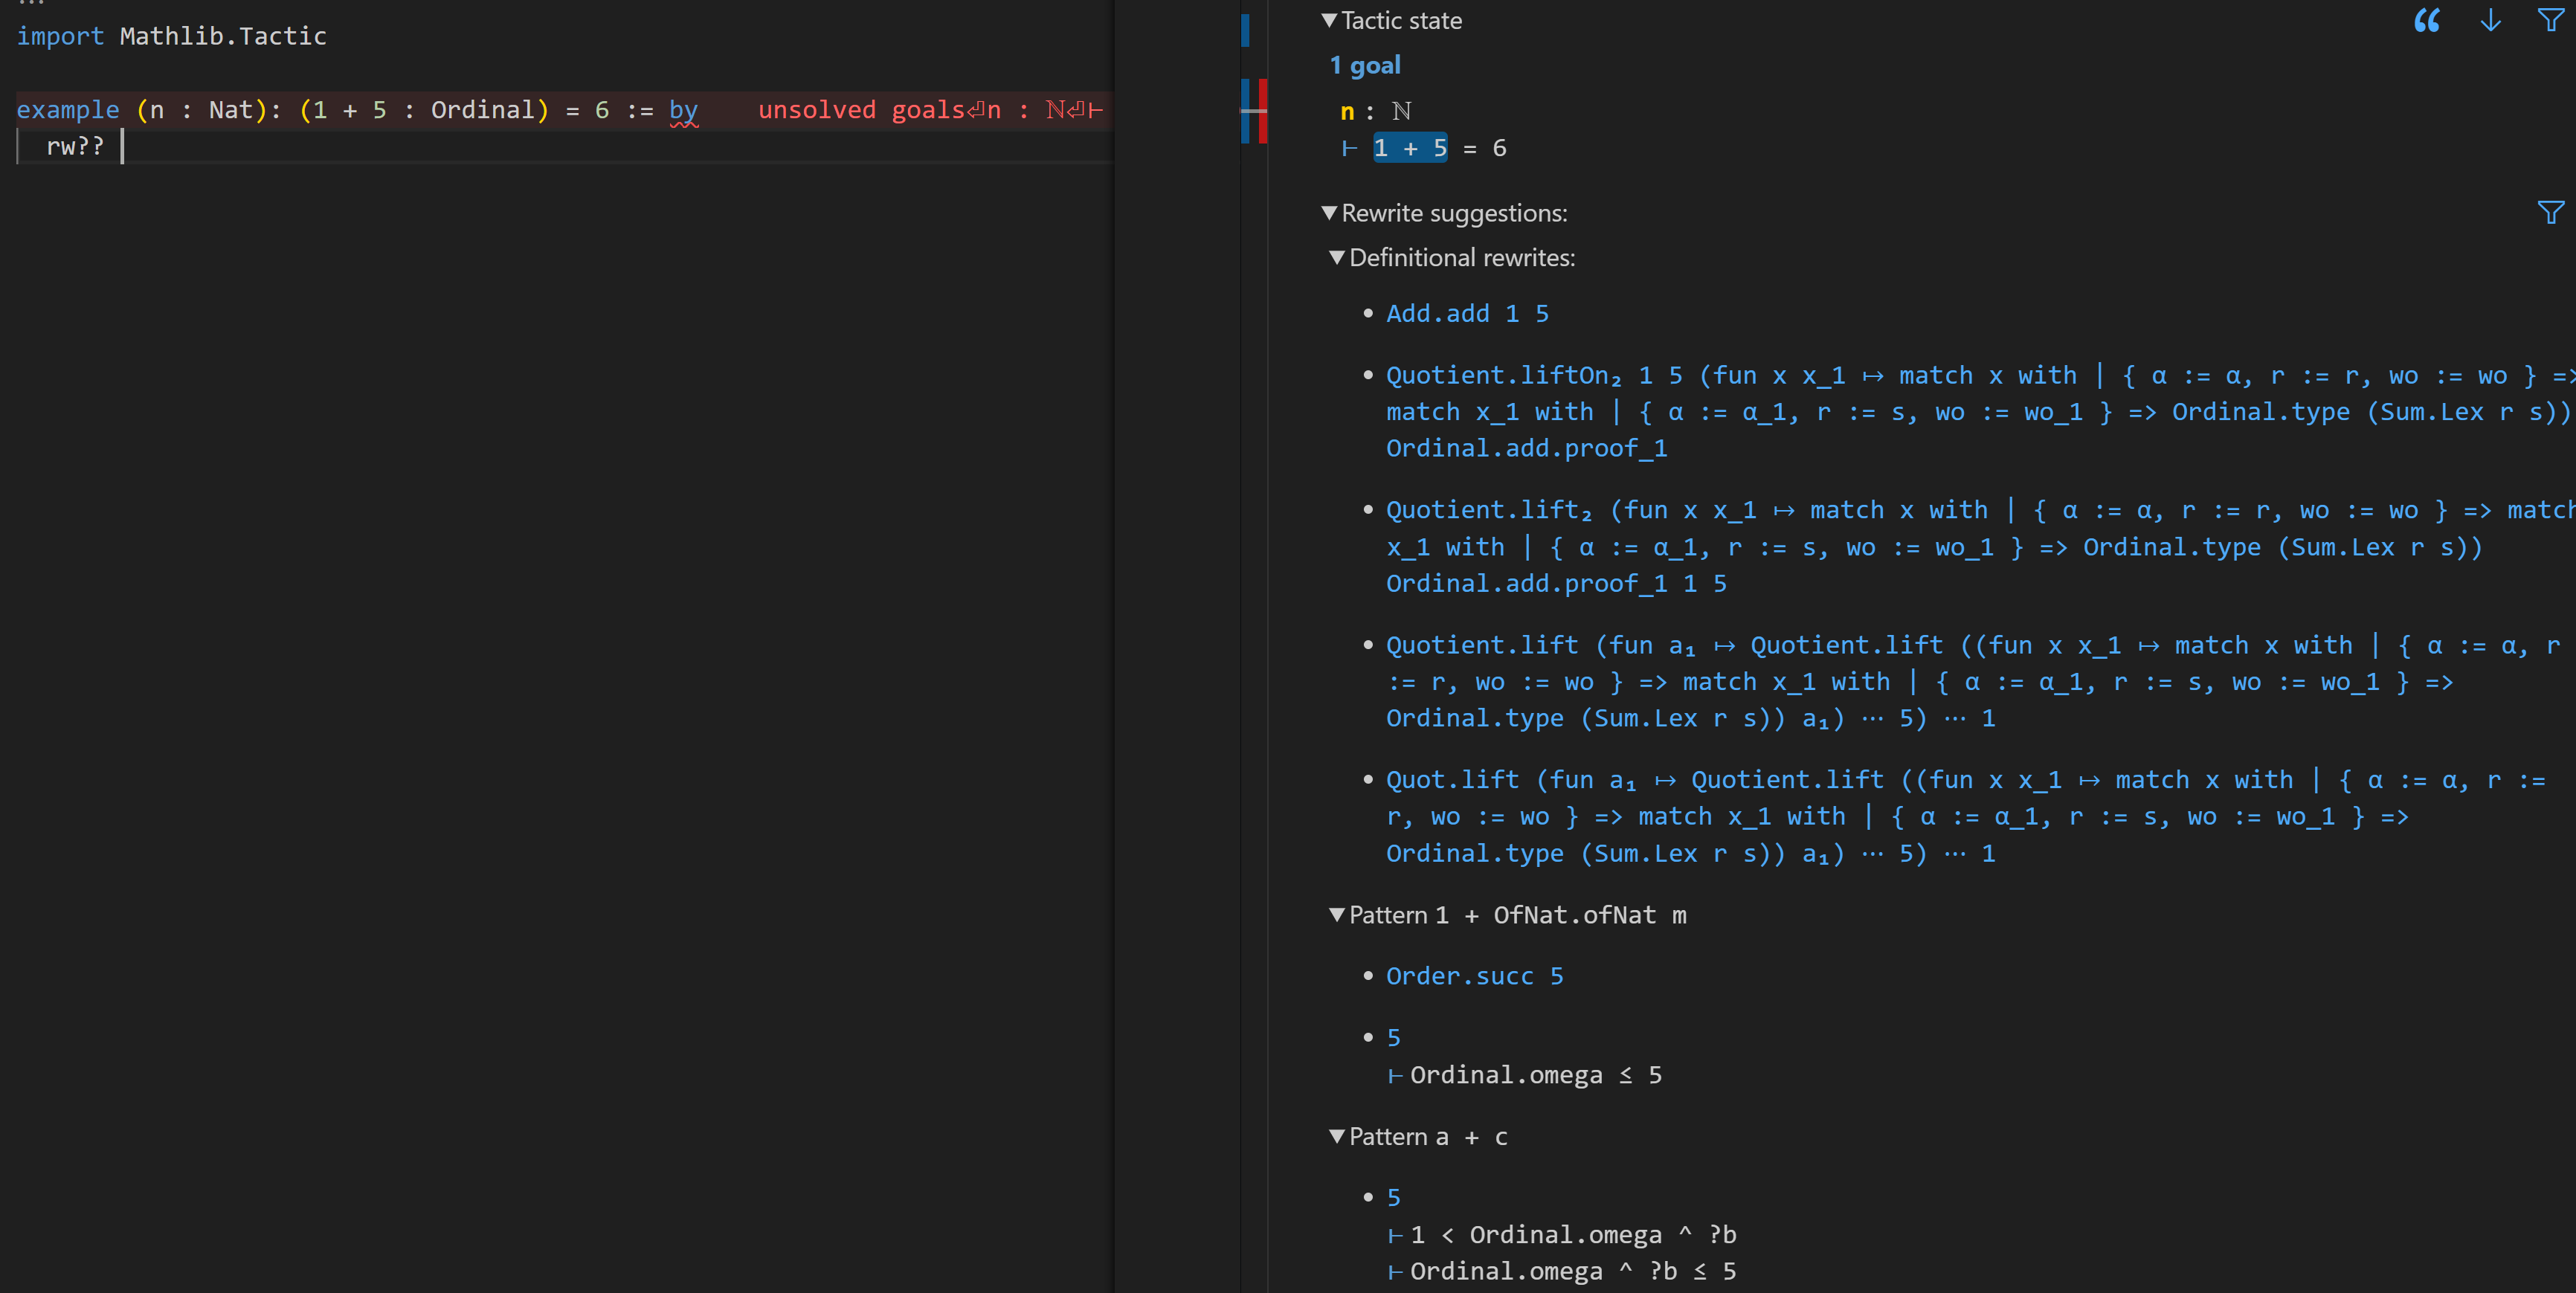Click 'Mathlib.Tactic' in the import line

[223, 37]
